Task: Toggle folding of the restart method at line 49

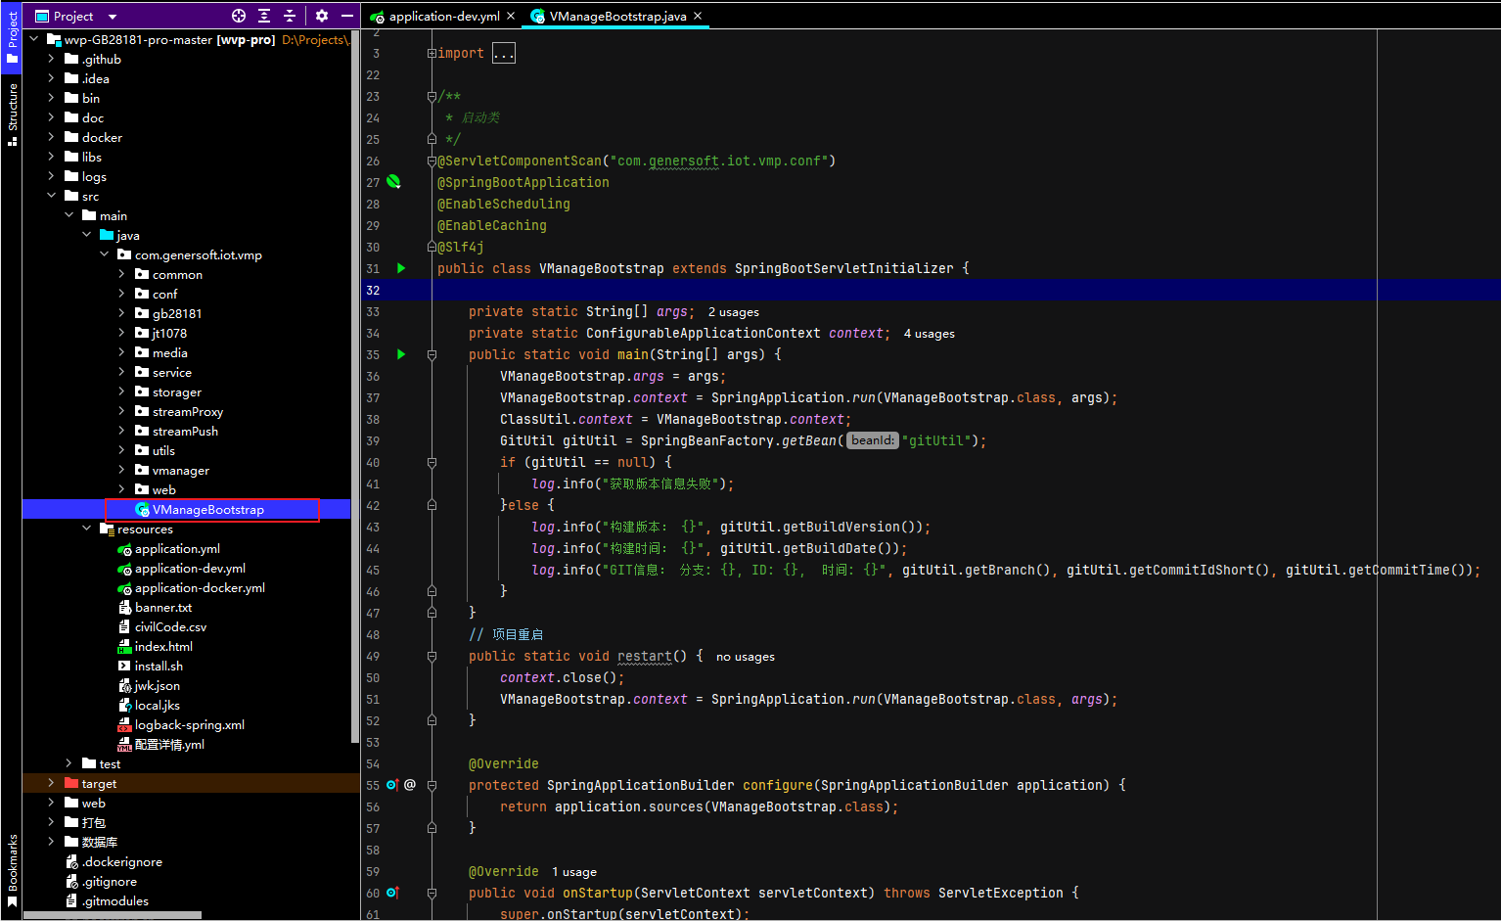Action: click(432, 656)
